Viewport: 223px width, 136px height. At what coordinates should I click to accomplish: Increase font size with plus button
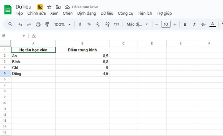pyautogui.click(x=175, y=24)
